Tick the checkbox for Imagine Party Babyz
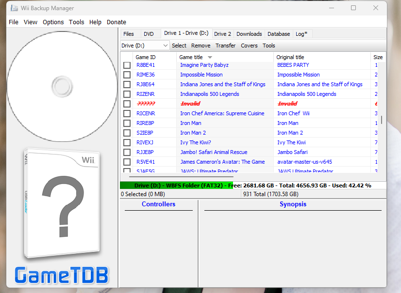The width and height of the screenshot is (401, 293). coord(127,65)
